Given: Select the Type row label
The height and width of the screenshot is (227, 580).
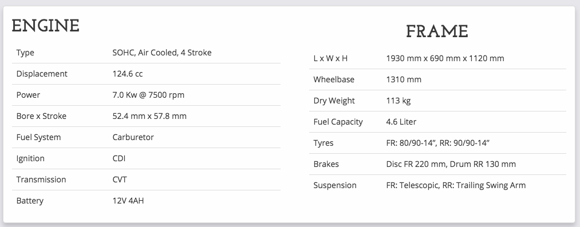Looking at the screenshot, I should (x=25, y=53).
